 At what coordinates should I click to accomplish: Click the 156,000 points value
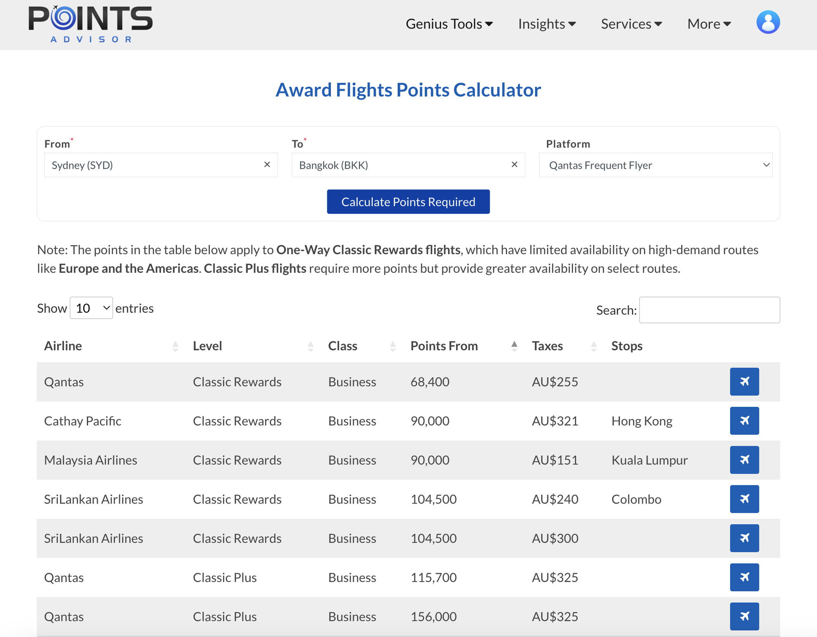tap(433, 616)
